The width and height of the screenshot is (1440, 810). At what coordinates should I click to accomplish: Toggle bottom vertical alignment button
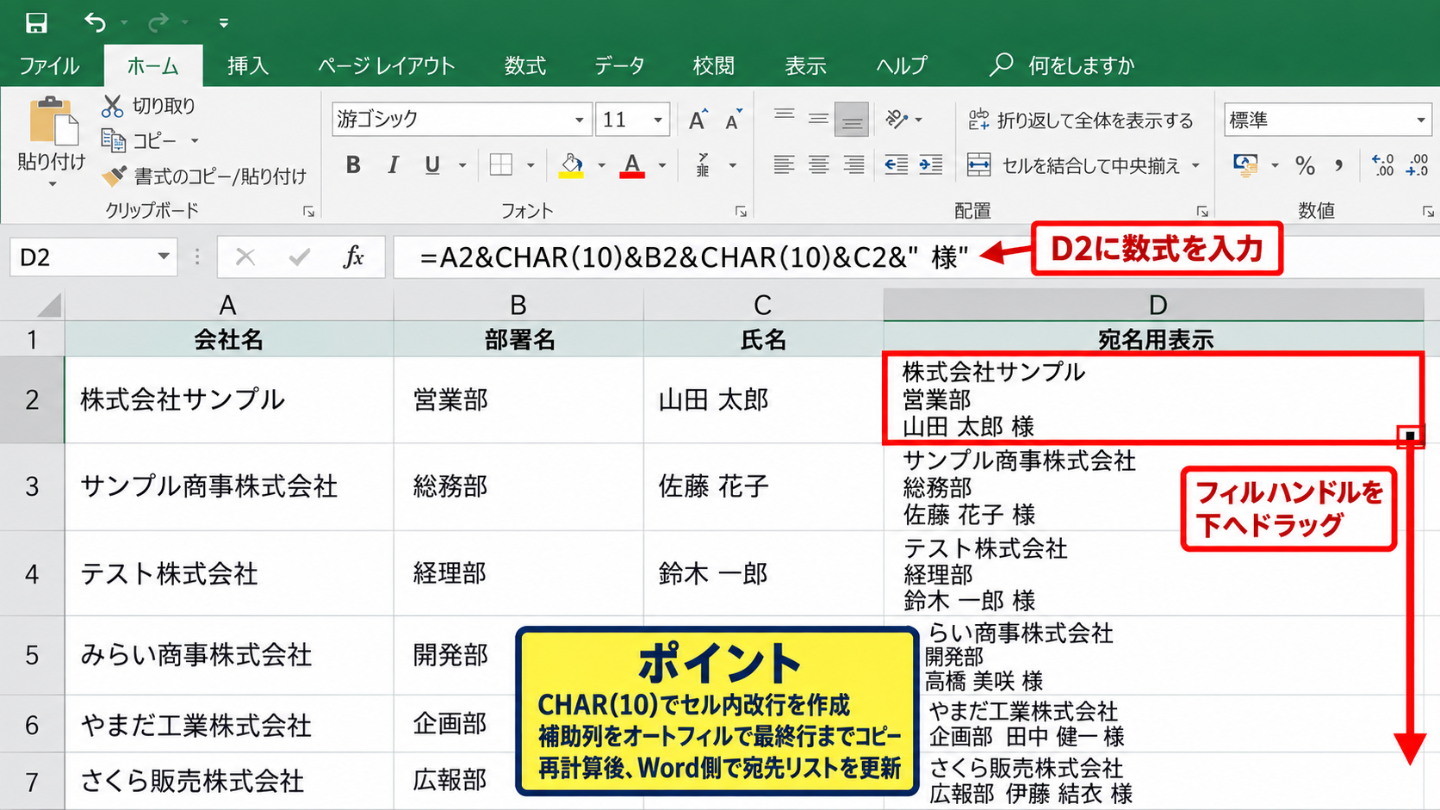coord(852,120)
